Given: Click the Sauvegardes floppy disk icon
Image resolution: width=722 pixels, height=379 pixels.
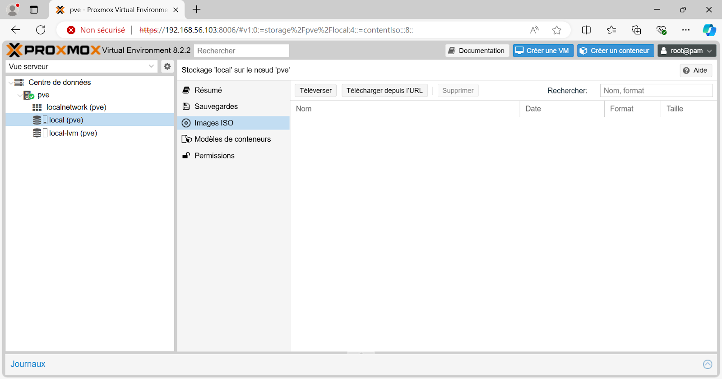Looking at the screenshot, I should [186, 106].
